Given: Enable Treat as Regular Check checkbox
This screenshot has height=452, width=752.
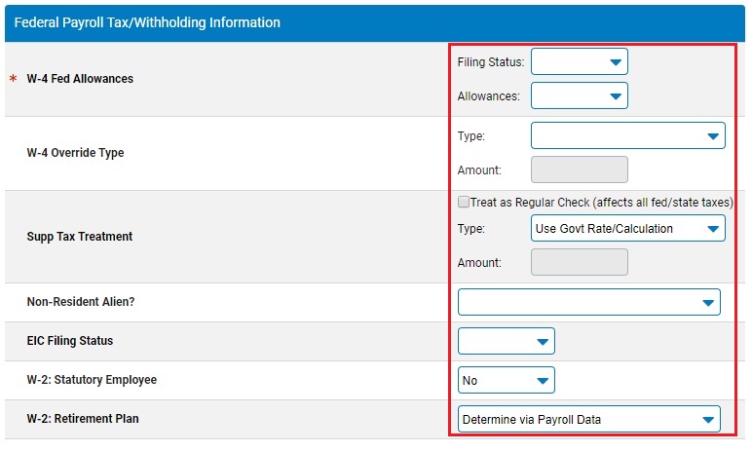Looking at the screenshot, I should click(464, 202).
